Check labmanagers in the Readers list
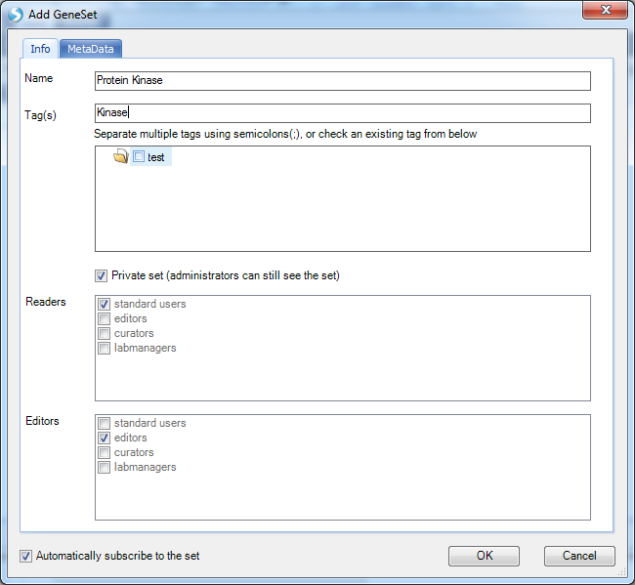635x585 pixels. 105,348
